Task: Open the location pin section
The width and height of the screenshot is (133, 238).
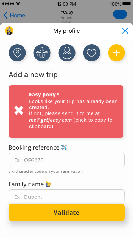Action: click(x=17, y=53)
